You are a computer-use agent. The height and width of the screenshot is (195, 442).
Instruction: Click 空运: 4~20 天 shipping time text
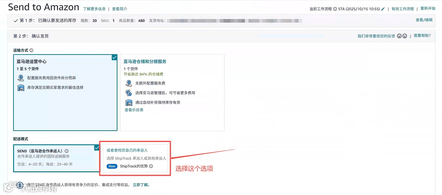coord(29,164)
